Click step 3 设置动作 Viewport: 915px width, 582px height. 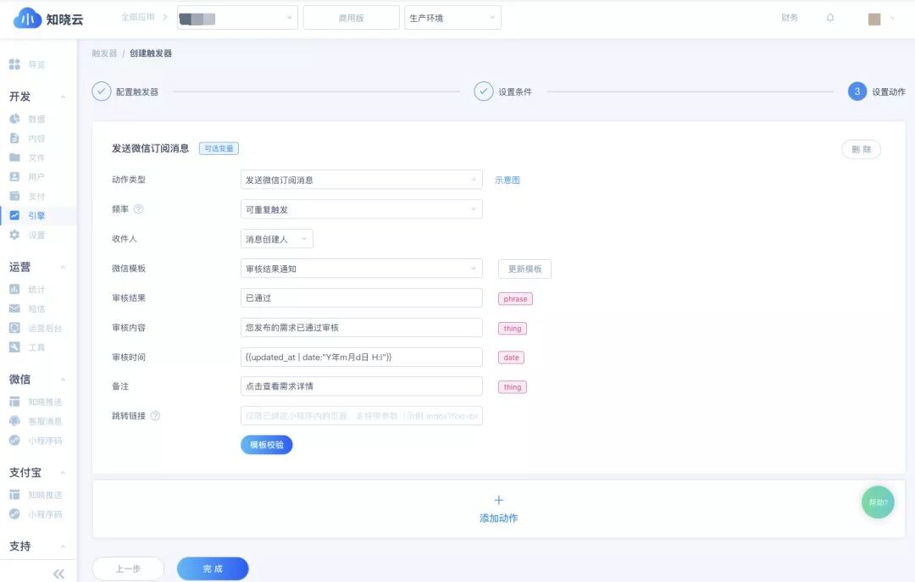tap(877, 91)
